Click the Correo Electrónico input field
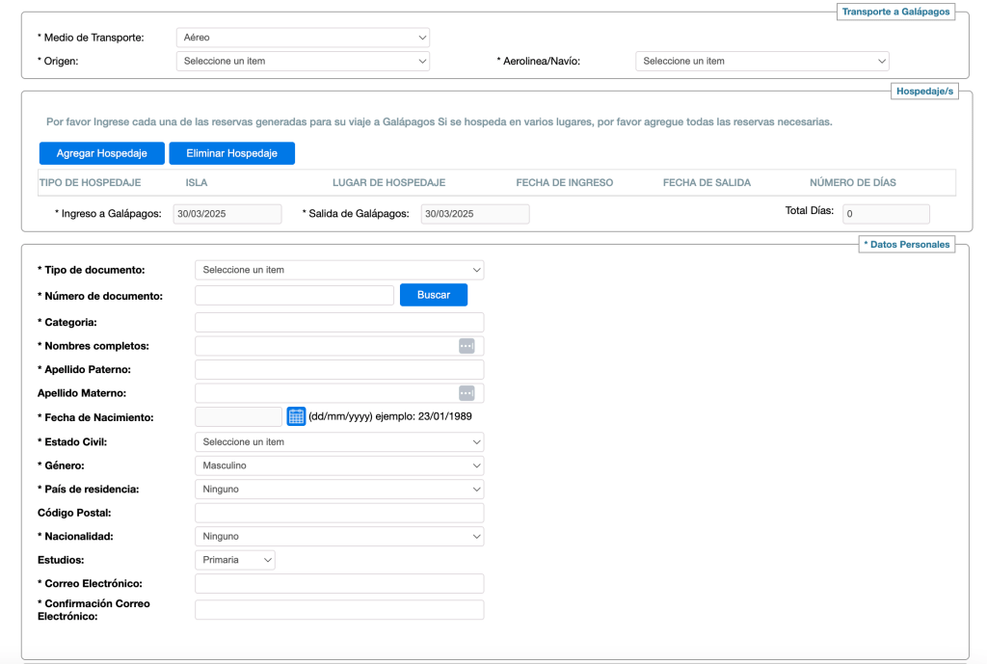This screenshot has width=987, height=664. pos(339,584)
